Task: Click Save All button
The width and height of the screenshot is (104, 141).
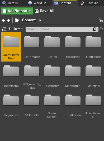Action: pos(45,11)
